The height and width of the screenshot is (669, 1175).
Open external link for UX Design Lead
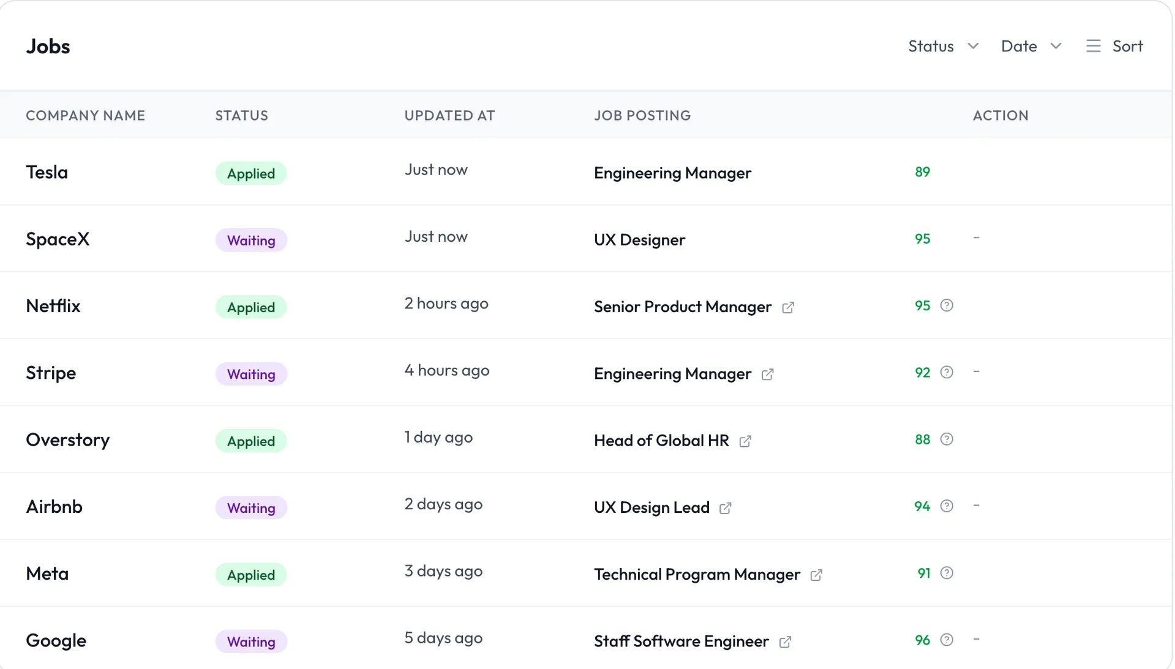(725, 508)
